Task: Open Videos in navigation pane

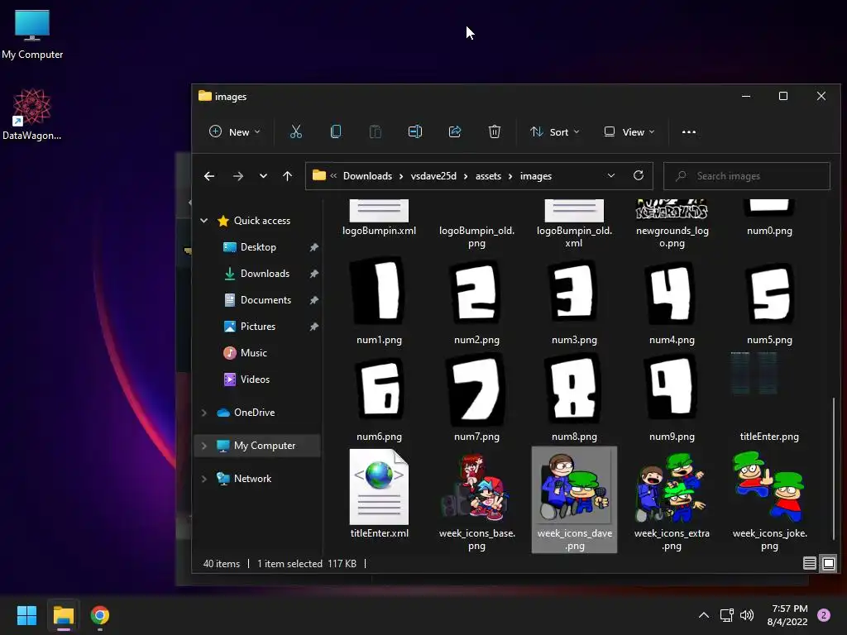Action: [255, 379]
